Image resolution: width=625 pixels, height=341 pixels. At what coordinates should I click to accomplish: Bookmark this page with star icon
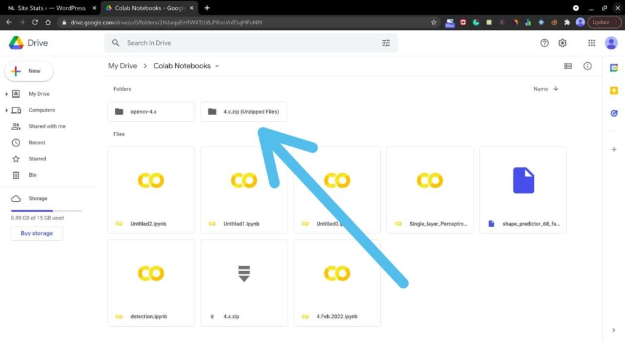434,23
